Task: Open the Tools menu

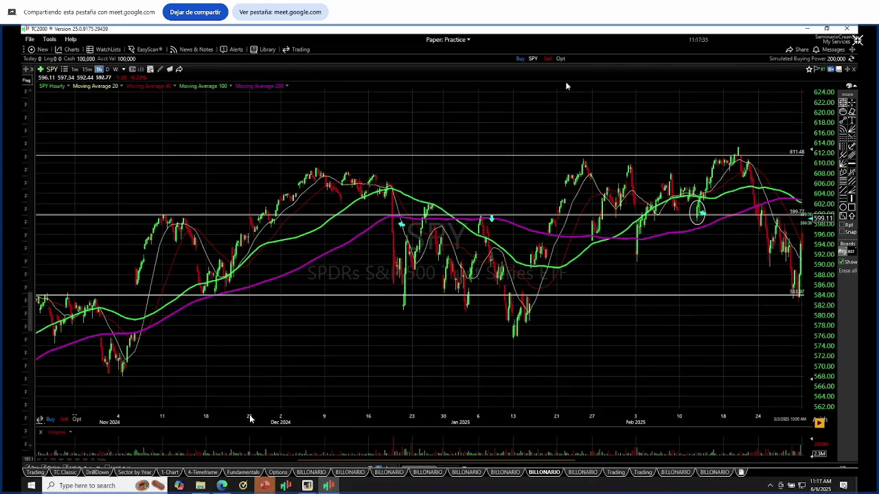Action: click(49, 39)
